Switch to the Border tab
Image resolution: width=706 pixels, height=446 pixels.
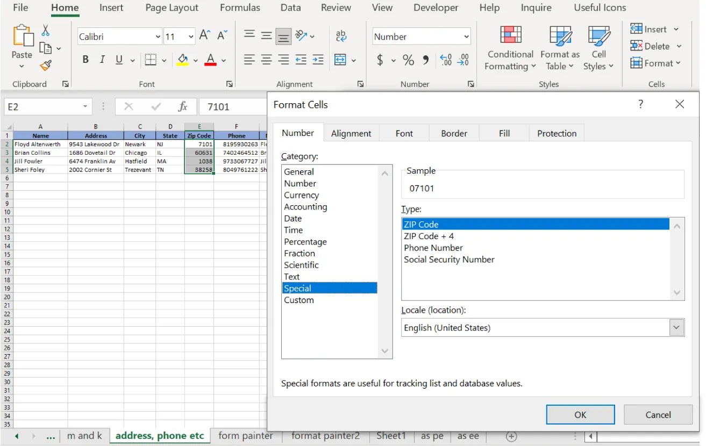[x=454, y=133]
